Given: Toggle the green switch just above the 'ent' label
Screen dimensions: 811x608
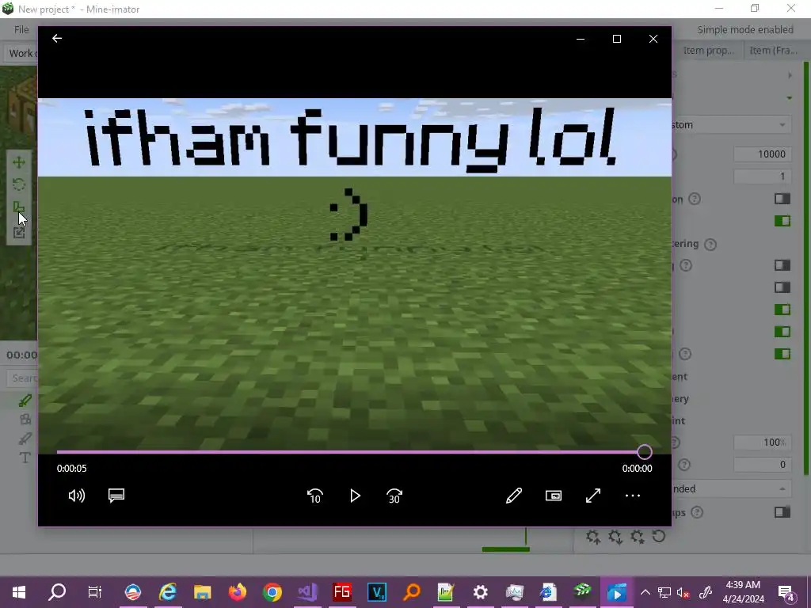Looking at the screenshot, I should tap(782, 354).
